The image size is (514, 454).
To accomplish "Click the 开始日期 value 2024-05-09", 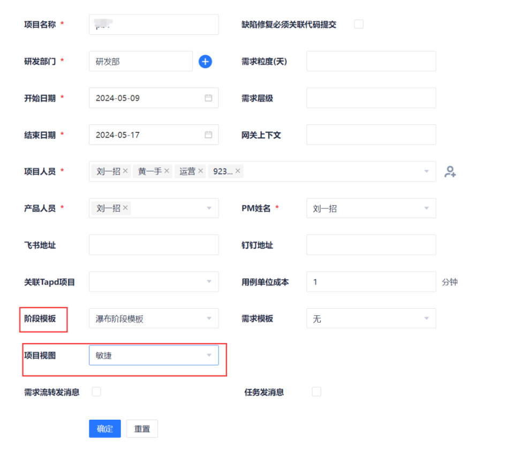I will [118, 98].
